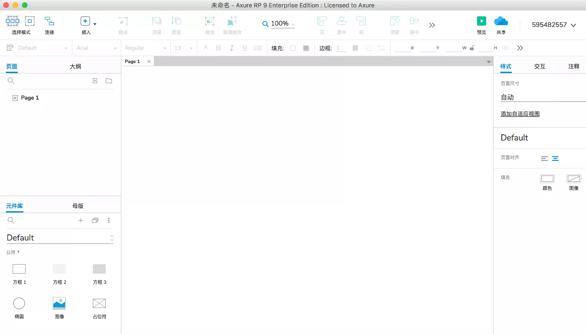Toggle the hidden eye visibility icon
This screenshot has height=334, width=586.
[x=505, y=48]
